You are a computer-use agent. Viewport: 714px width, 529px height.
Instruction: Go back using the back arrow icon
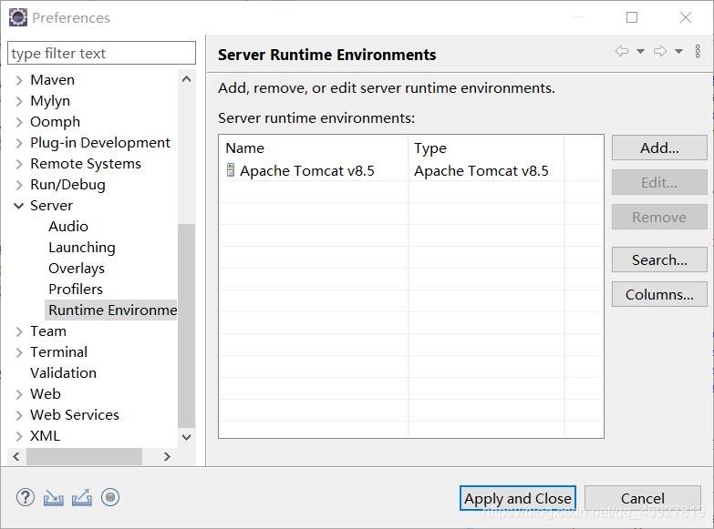pyautogui.click(x=622, y=52)
